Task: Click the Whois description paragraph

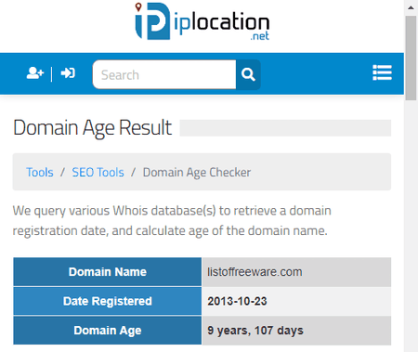Action: point(172,221)
